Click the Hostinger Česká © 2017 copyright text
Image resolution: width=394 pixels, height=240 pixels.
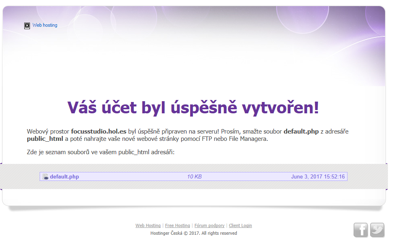[193, 234]
